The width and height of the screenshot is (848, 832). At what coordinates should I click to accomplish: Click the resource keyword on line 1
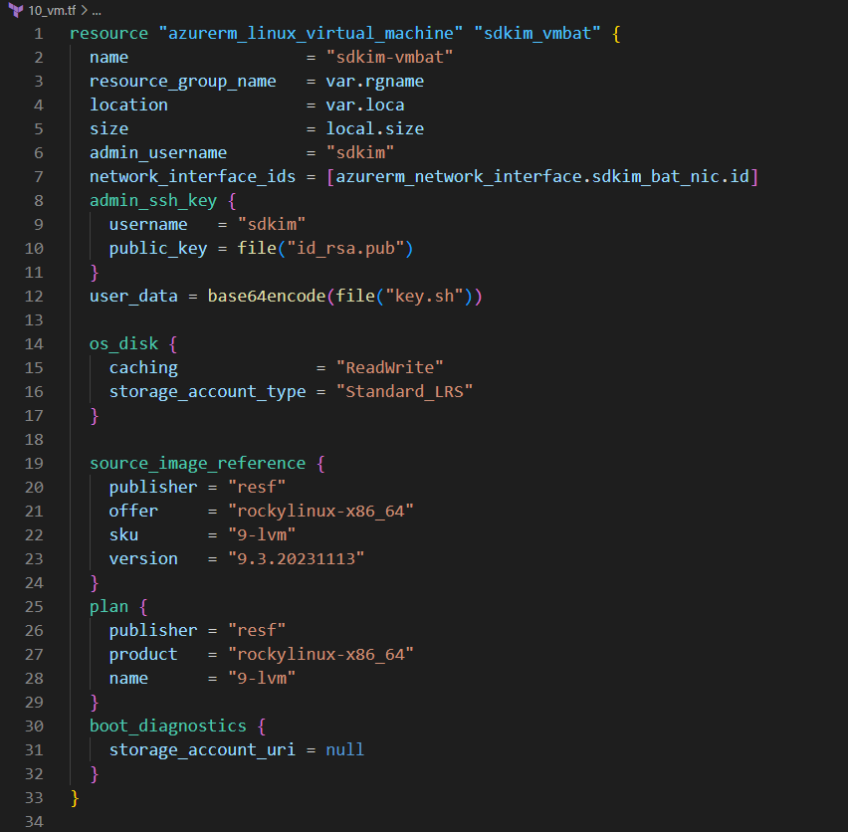[108, 34]
